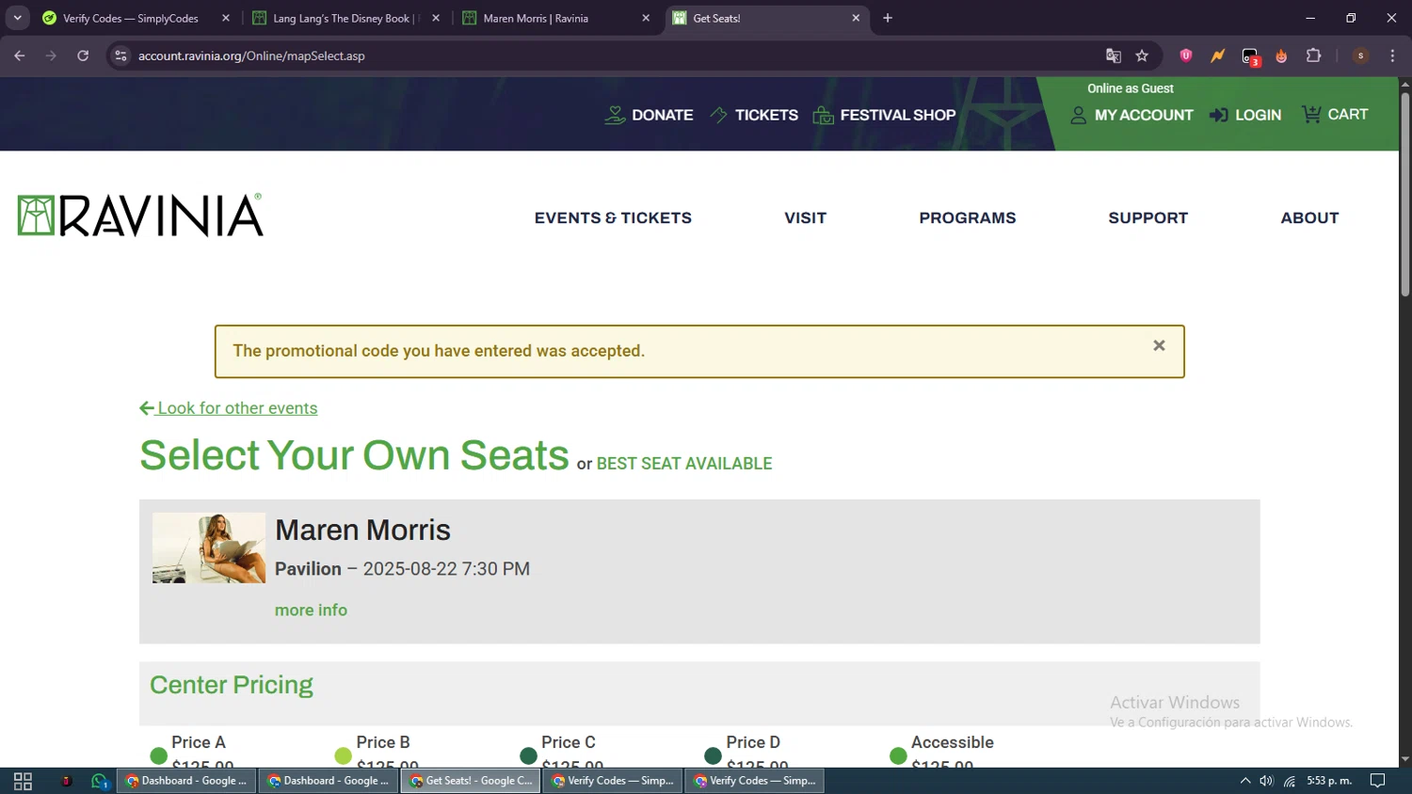Open the notification center icon
This screenshot has width=1412, height=794.
(1378, 781)
